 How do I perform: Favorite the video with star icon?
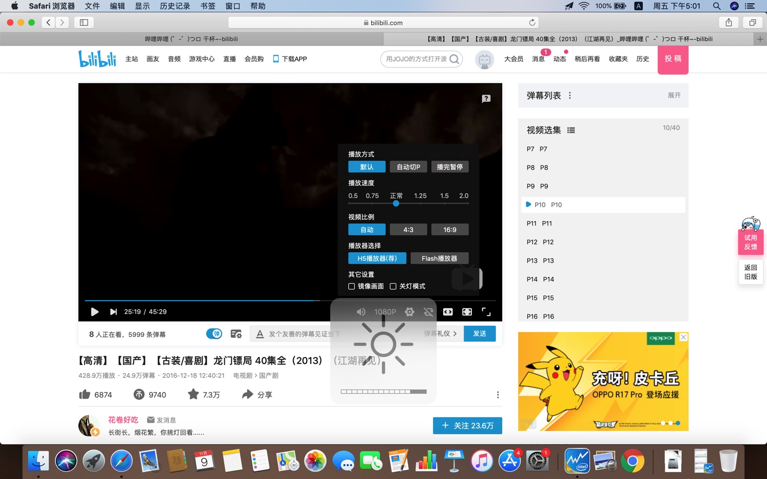[x=193, y=394]
